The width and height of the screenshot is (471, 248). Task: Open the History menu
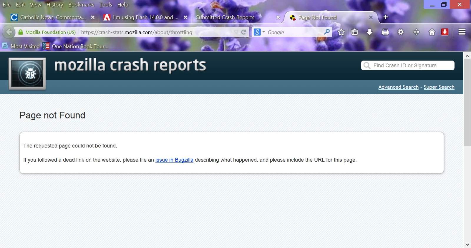55,5
